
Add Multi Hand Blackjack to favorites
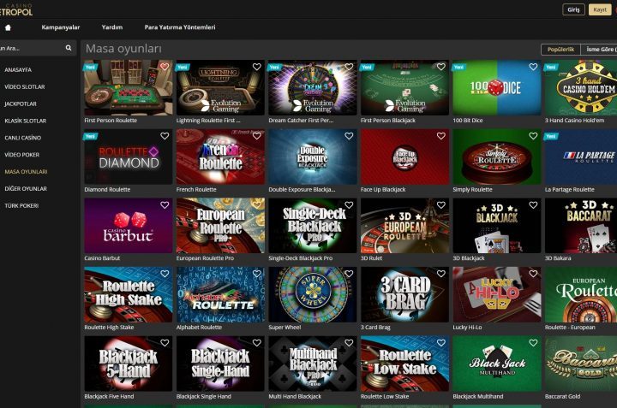pyautogui.click(x=349, y=343)
